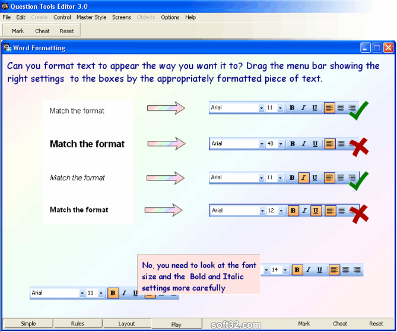Toggle Italic in the size 12 bar
Image resolution: width=397 pixels, height=332 pixels.
point(304,211)
